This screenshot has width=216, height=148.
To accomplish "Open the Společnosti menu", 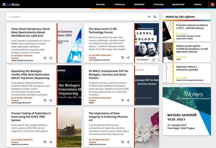I will (x=178, y=4).
